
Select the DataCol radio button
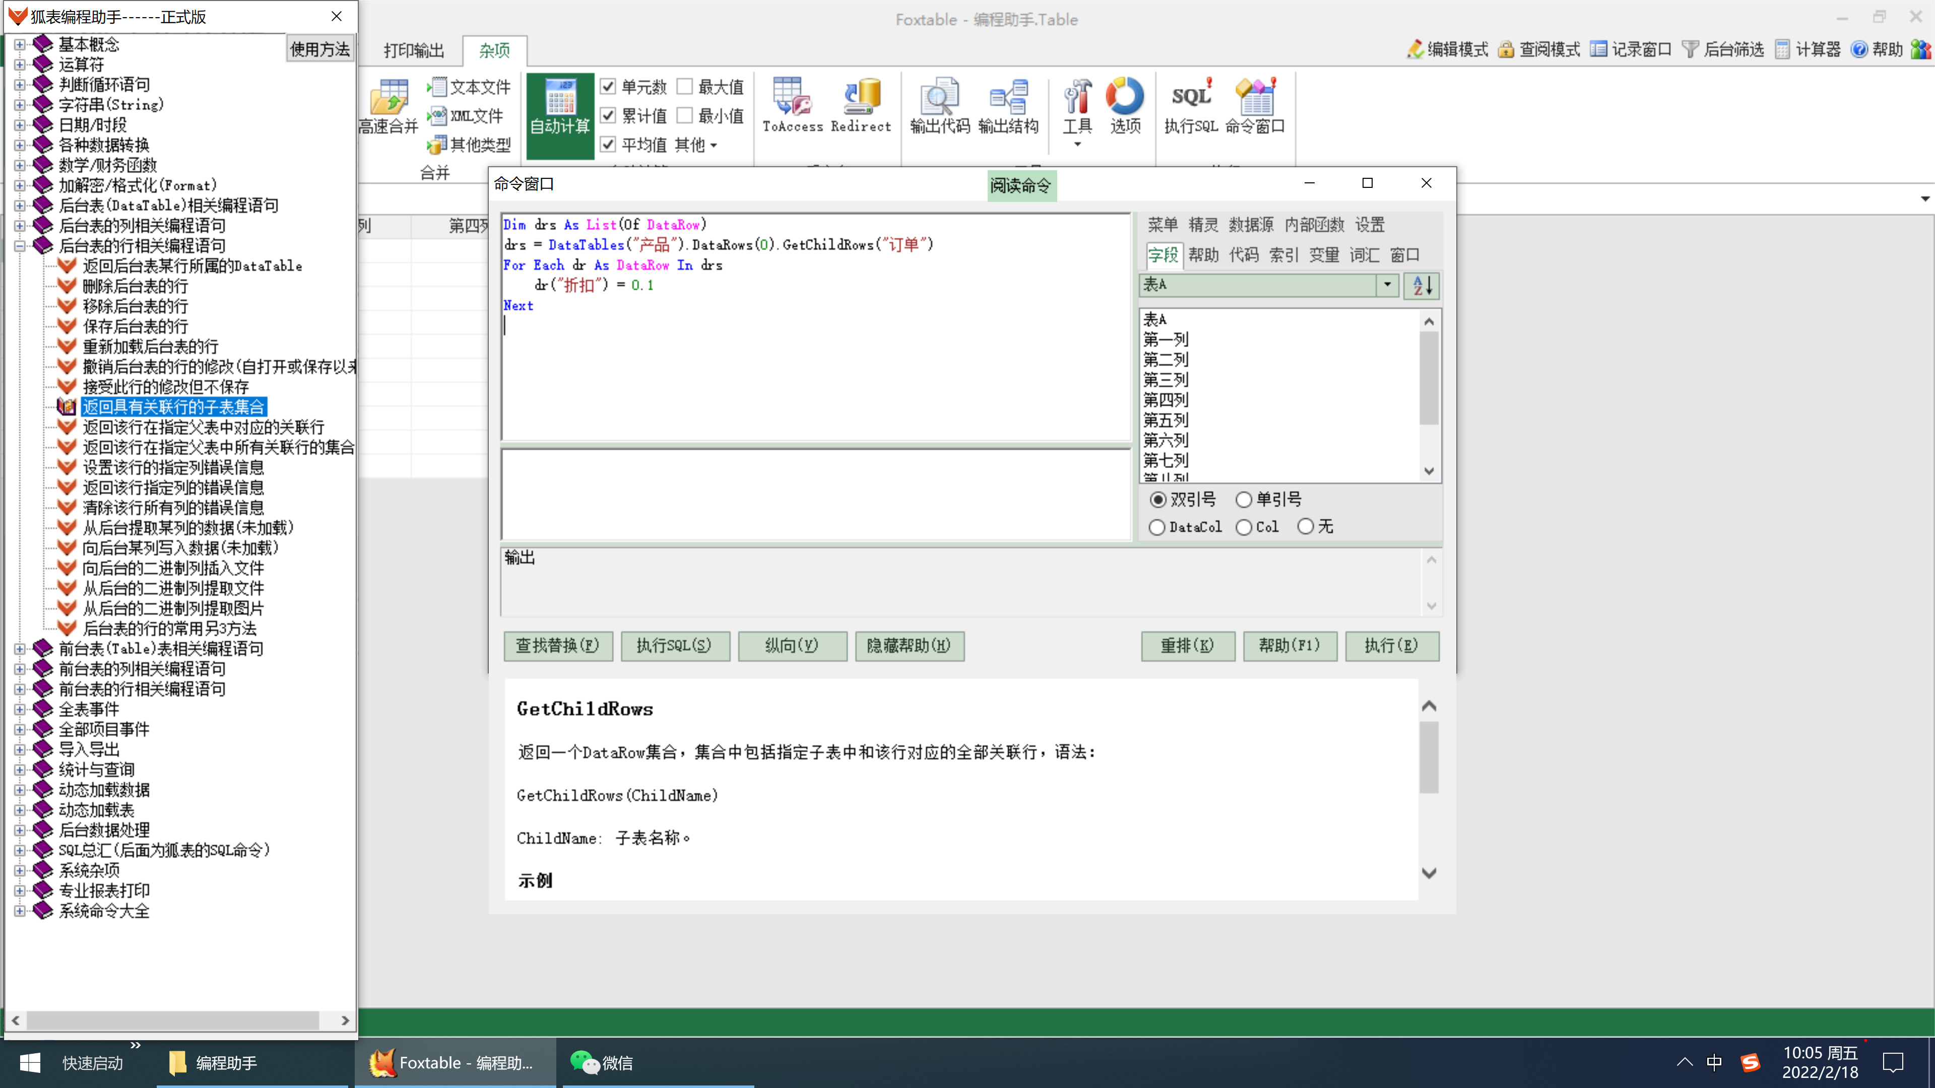click(1157, 527)
